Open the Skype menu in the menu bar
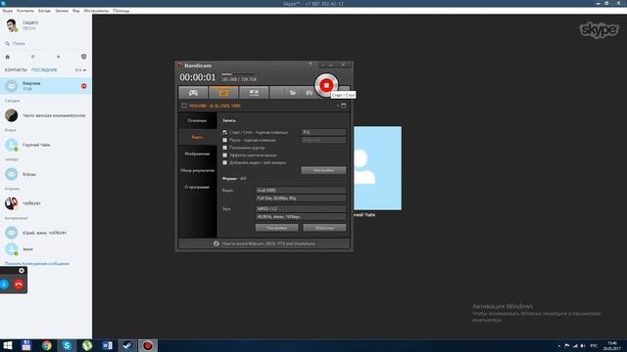627x352 pixels. click(x=7, y=11)
